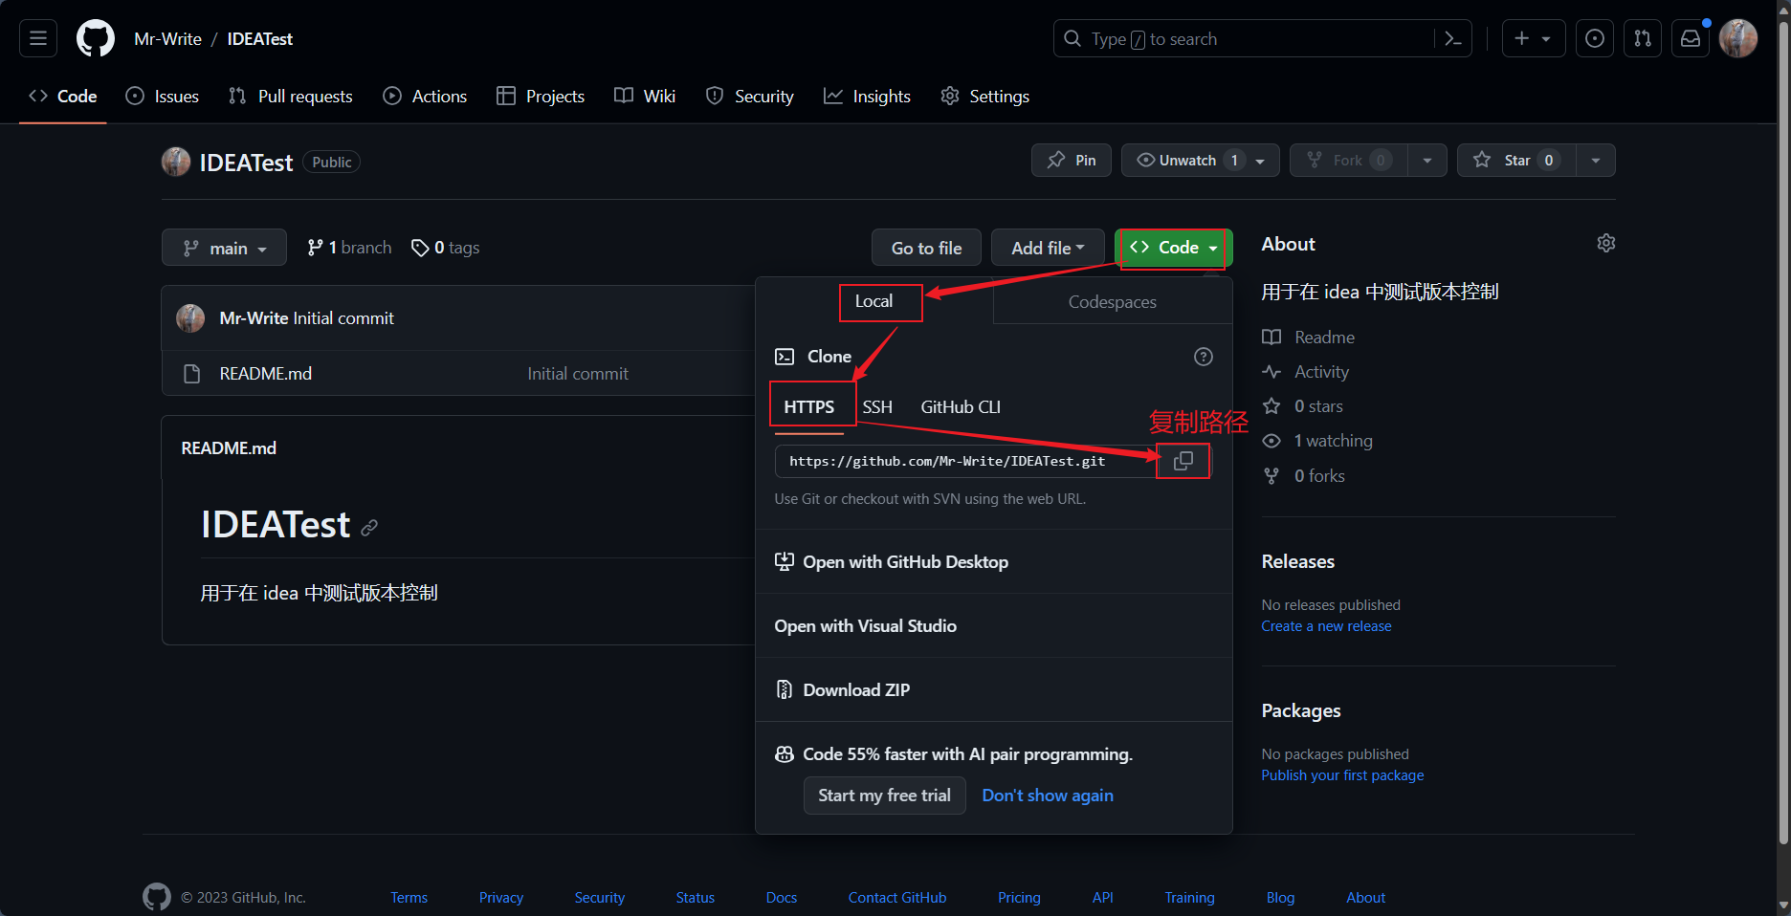Viewport: 1791px width, 916px height.
Task: Open the hamburger navigation menu
Action: pos(38,38)
